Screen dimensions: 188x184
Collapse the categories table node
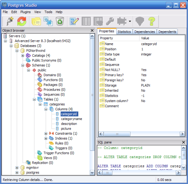pyautogui.click(x=40, y=104)
